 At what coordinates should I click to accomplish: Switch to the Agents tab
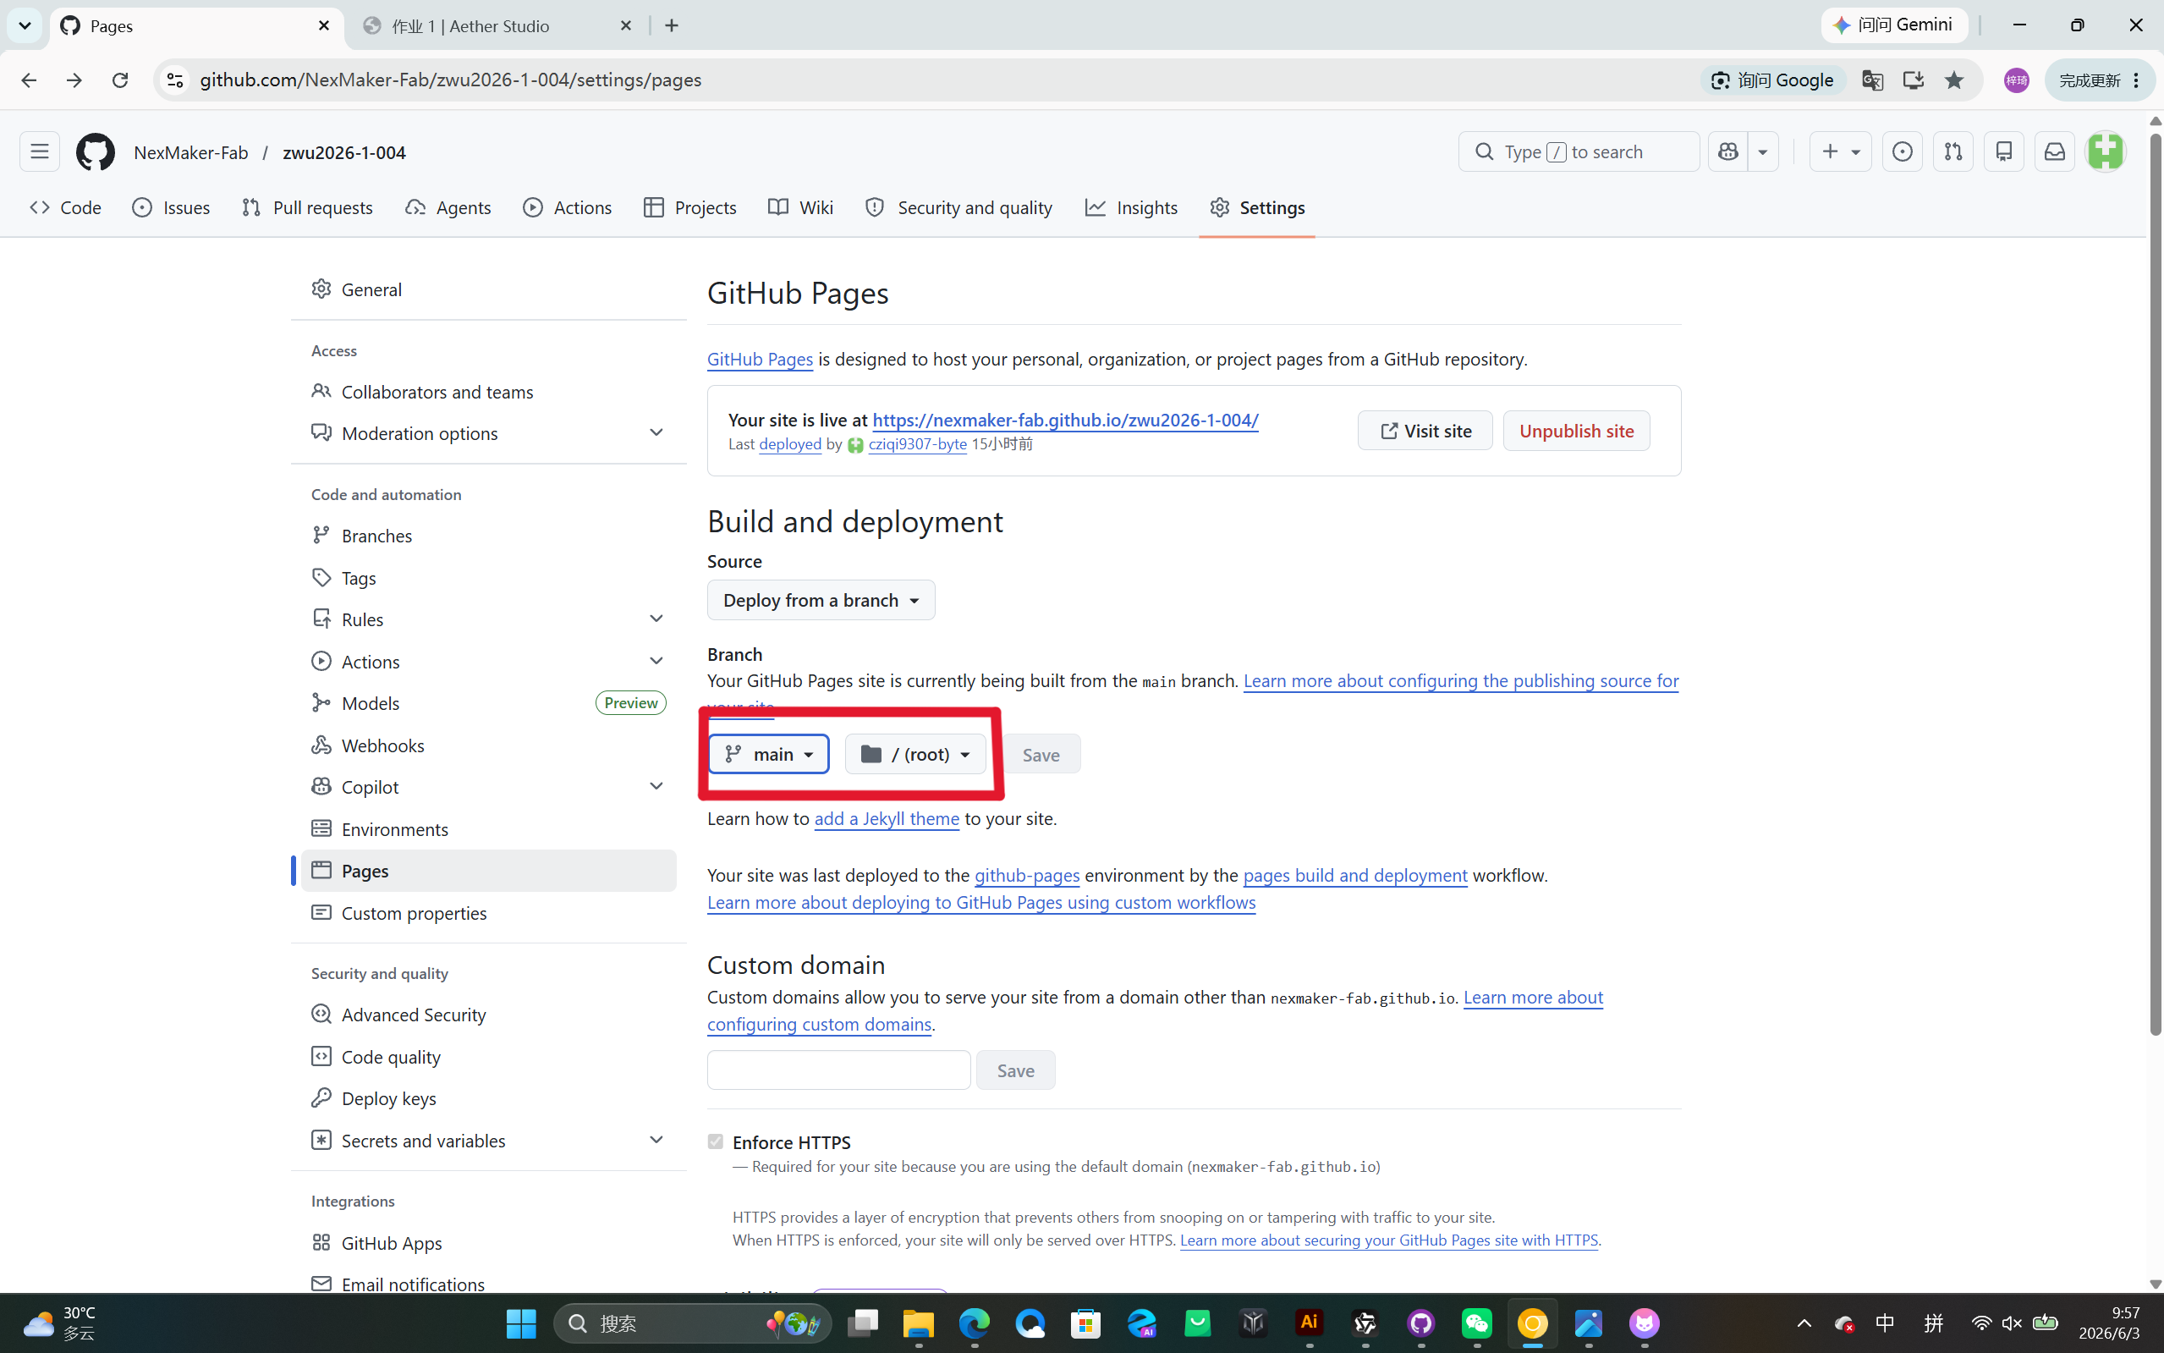448,206
